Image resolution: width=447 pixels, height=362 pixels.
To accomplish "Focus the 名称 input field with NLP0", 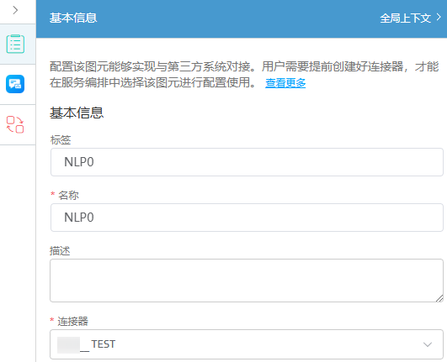I will (247, 218).
